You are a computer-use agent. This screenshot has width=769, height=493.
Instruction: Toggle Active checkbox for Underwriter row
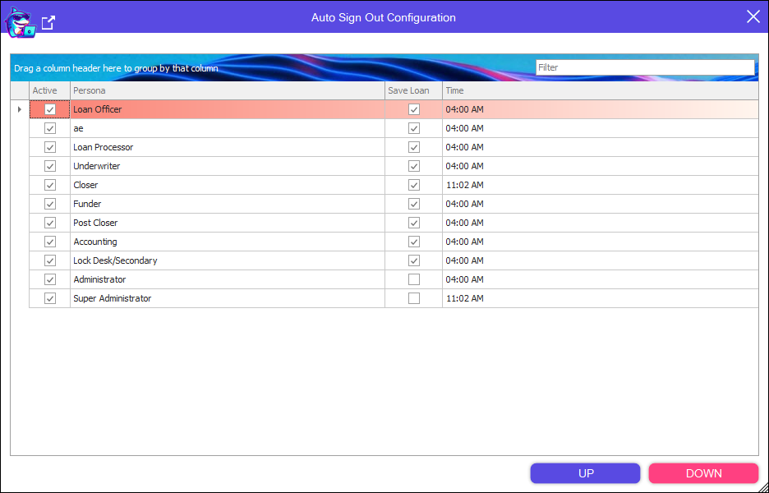point(50,166)
